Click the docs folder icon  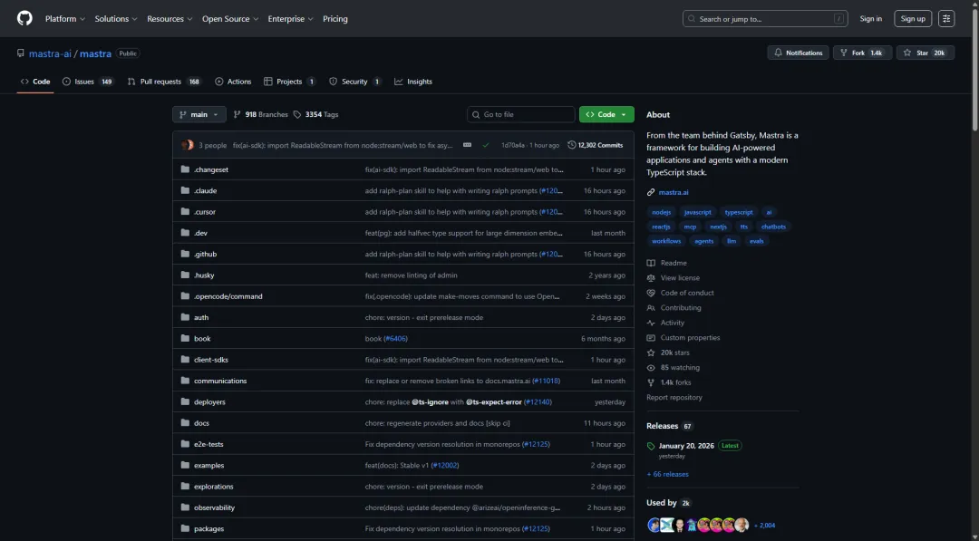[185, 422]
